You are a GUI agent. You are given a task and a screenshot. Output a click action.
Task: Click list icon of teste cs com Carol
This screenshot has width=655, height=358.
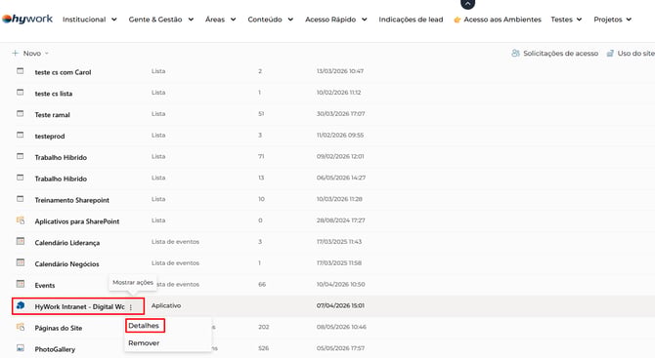coord(21,71)
